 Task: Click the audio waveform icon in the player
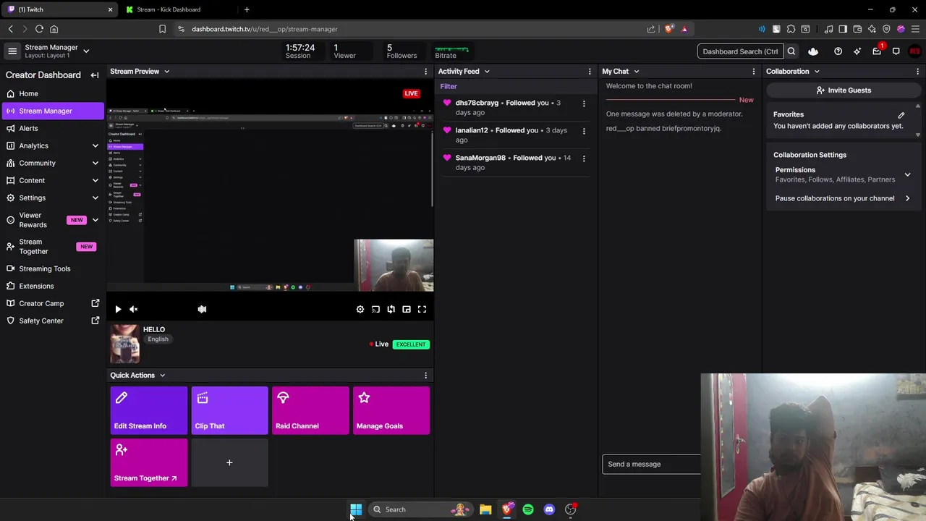pos(202,309)
